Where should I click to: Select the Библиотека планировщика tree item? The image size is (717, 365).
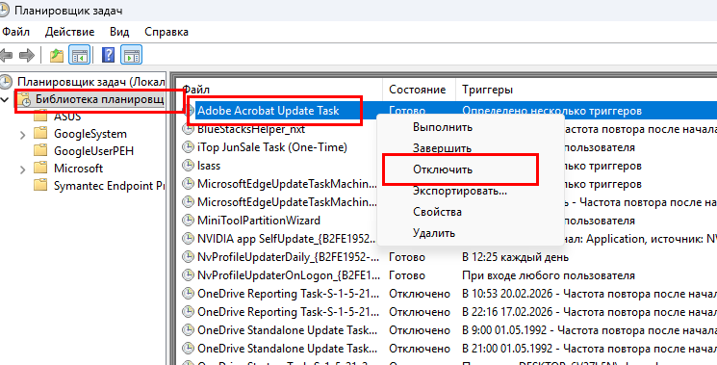point(99,99)
